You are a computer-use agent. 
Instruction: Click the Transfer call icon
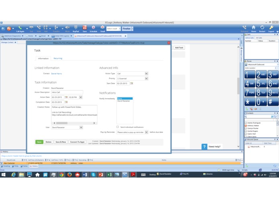(x=56, y=28)
